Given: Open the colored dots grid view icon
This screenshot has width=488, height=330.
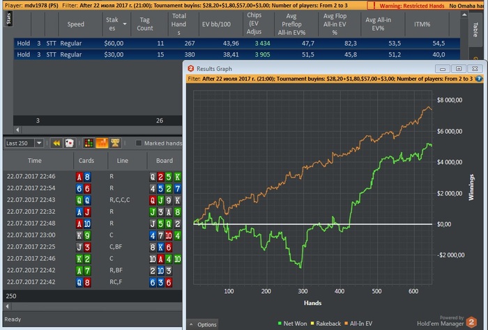Looking at the screenshot, I should 89,143.
